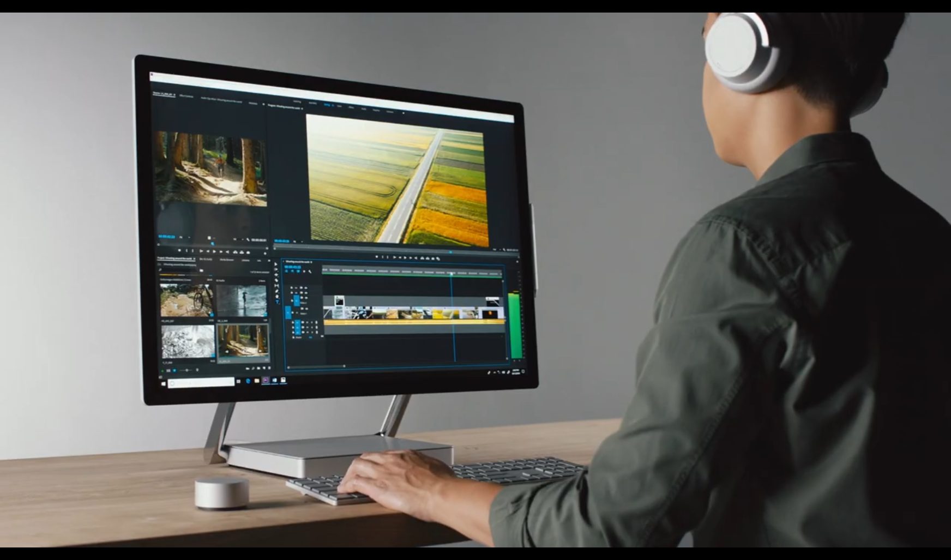Select the Razor tool in tools panel
The image size is (951, 560).
click(x=276, y=280)
